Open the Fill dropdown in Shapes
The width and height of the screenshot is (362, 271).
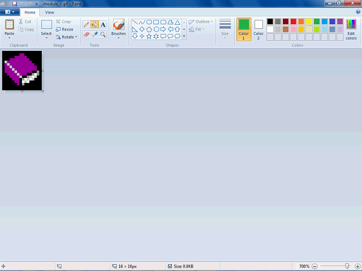tap(196, 29)
